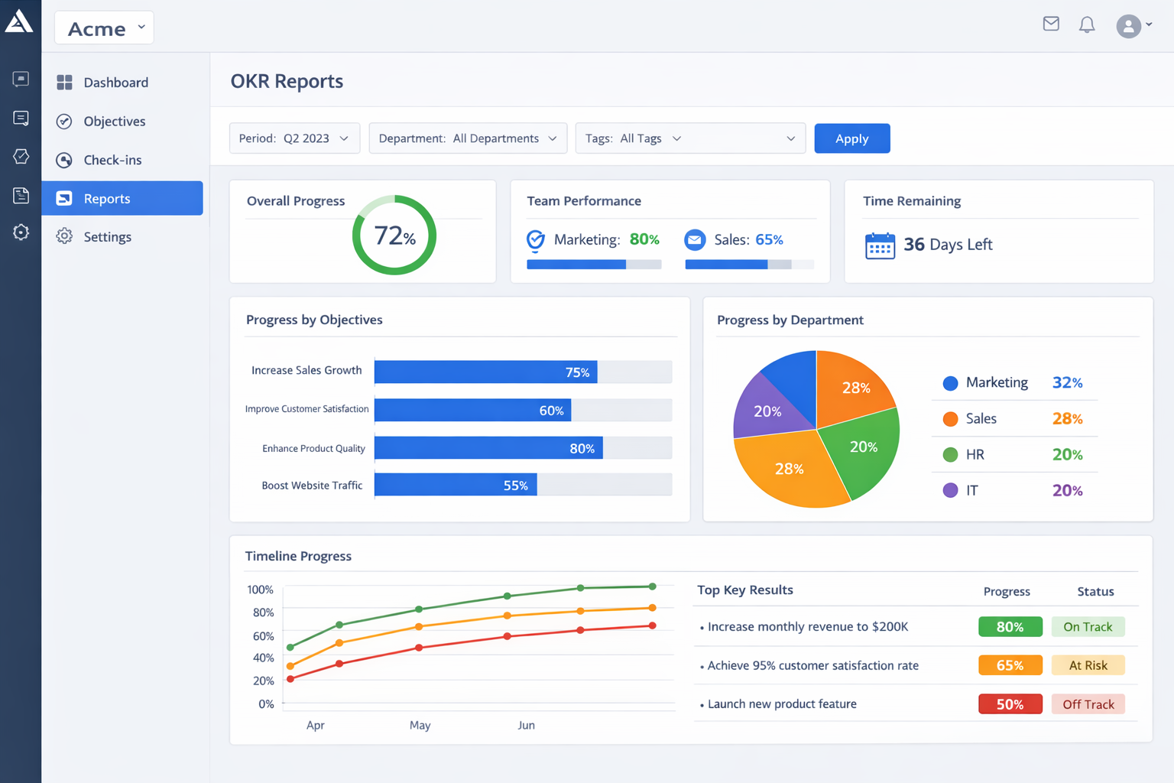Select the comments icon on the dark sidebar

click(21, 118)
